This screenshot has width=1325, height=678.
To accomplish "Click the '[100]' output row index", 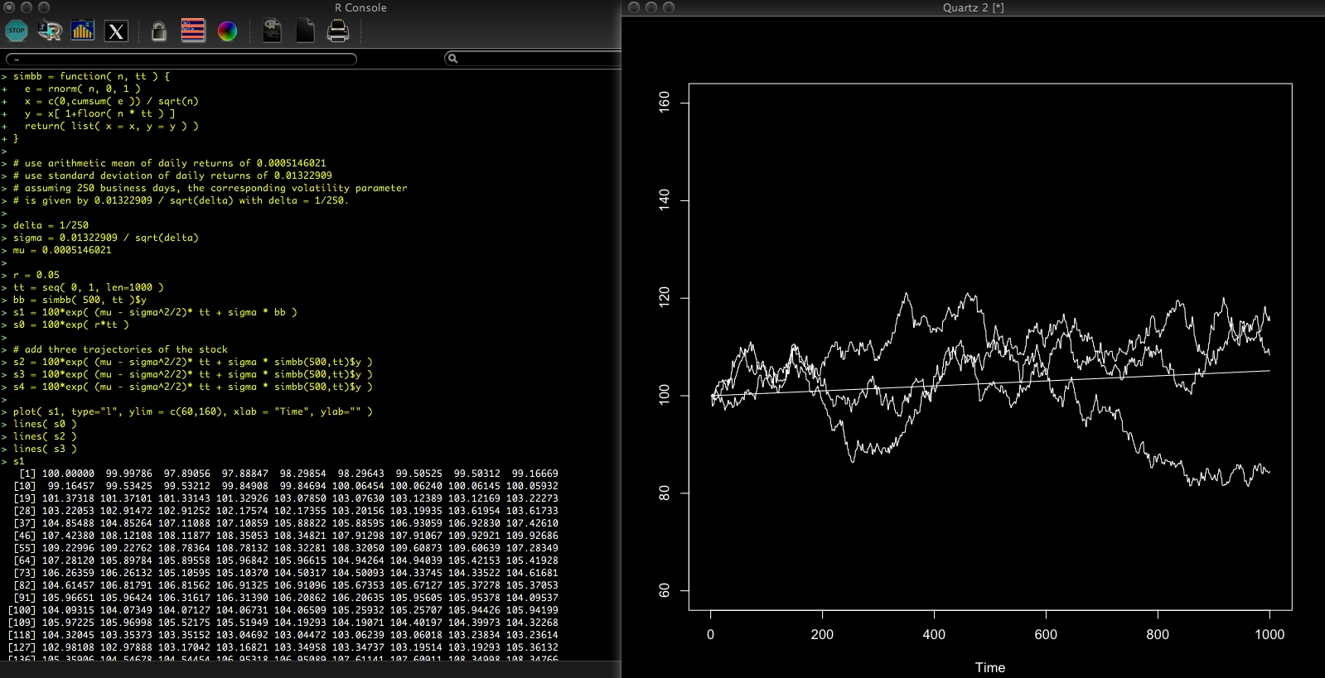I will point(22,610).
